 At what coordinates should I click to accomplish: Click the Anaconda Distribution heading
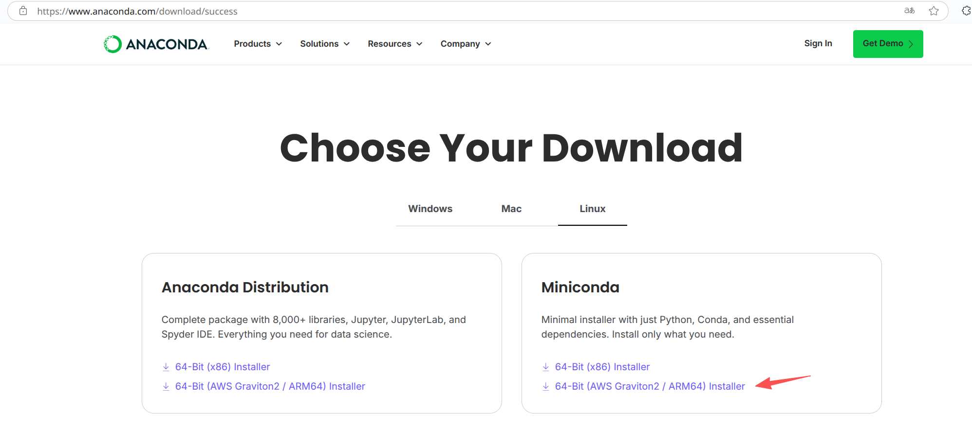[245, 287]
